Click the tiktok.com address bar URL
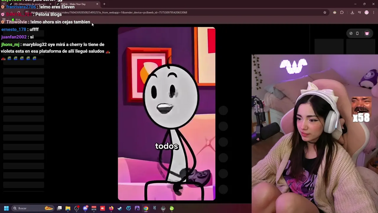The image size is (378, 213). click(x=109, y=12)
